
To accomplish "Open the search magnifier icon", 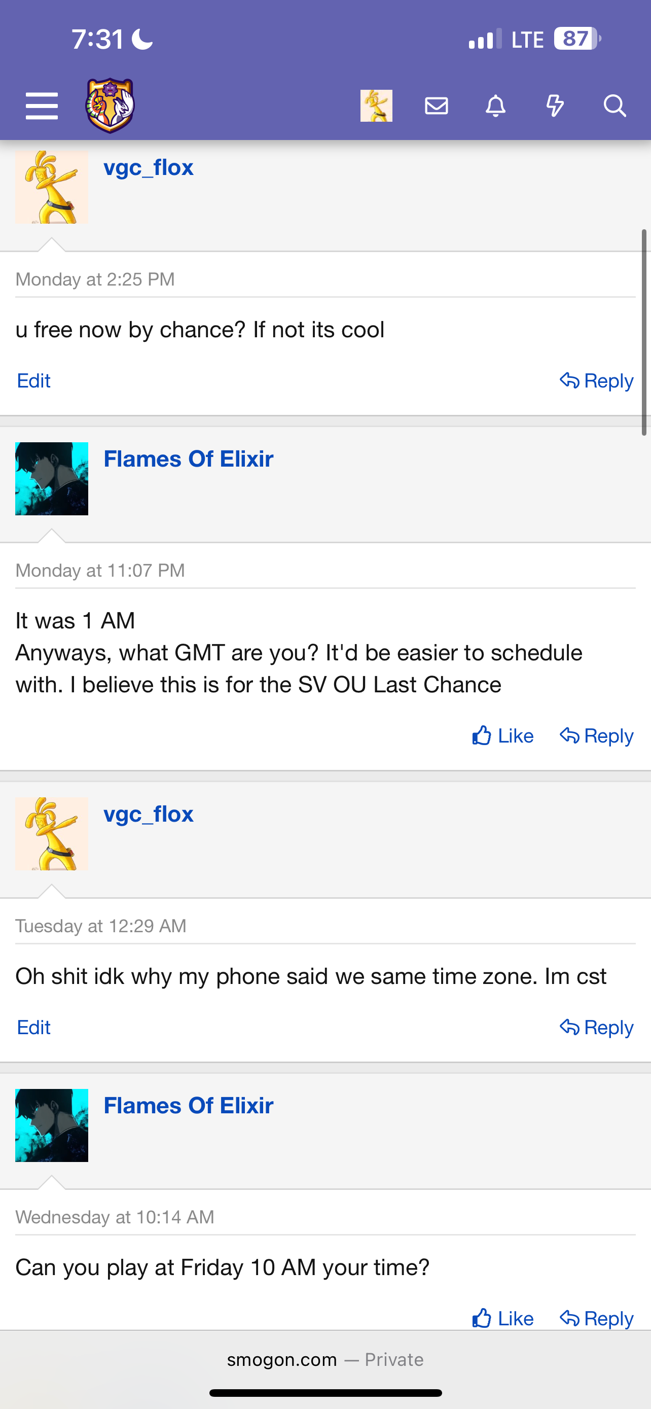I will [x=614, y=105].
